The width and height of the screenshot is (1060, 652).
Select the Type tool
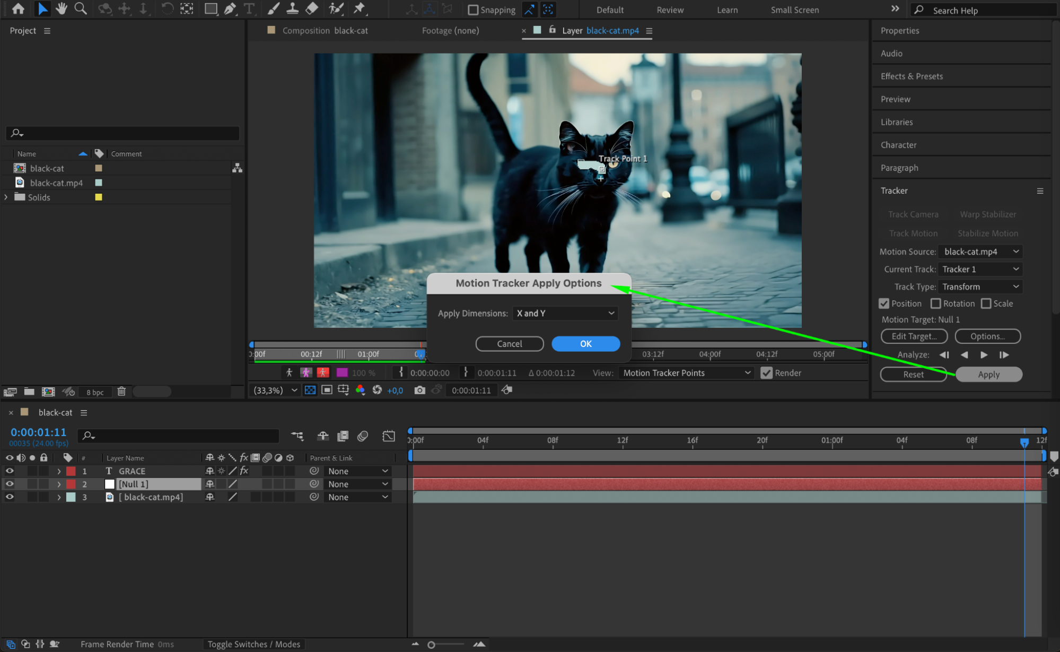coord(249,9)
